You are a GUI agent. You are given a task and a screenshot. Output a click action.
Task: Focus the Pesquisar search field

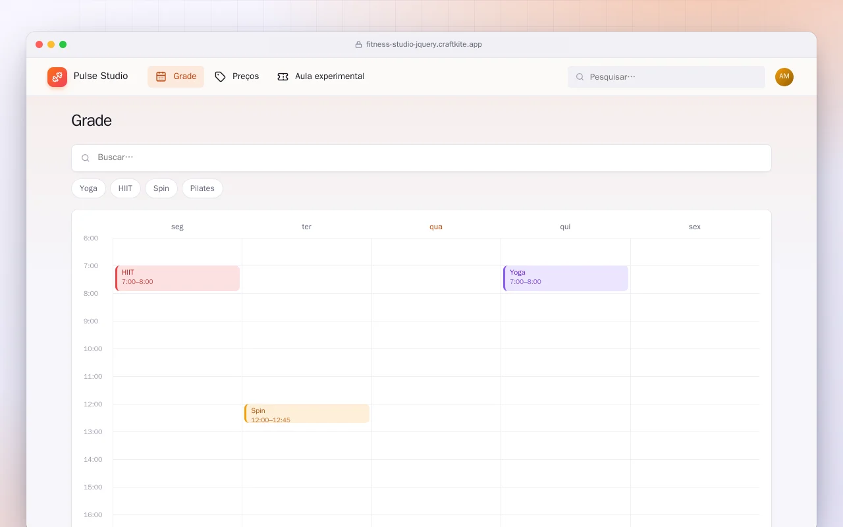(666, 77)
